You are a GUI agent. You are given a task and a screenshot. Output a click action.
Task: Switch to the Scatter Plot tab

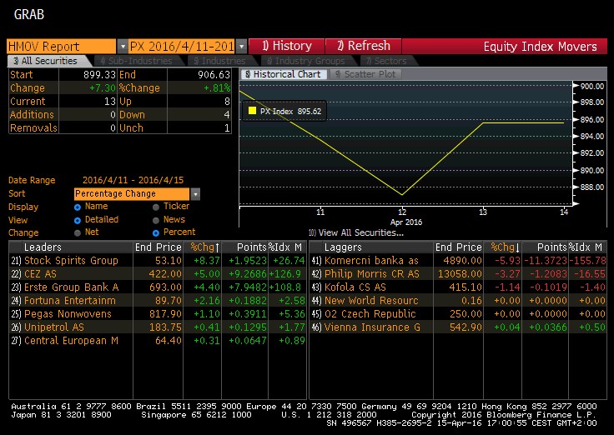[365, 74]
